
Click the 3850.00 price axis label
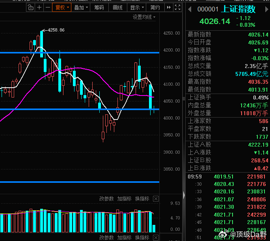click(172, 169)
